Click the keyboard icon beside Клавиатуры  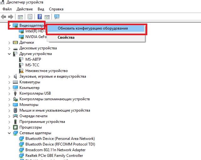point(15,82)
